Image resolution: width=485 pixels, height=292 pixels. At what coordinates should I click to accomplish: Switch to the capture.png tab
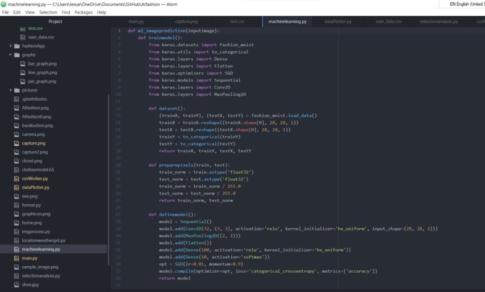click(x=187, y=21)
